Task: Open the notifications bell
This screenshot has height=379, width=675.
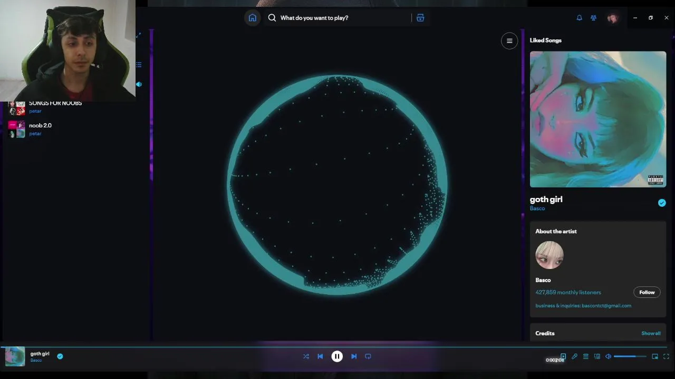Action: (579, 18)
